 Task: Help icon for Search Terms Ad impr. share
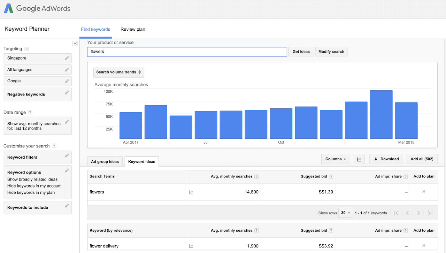406,177
